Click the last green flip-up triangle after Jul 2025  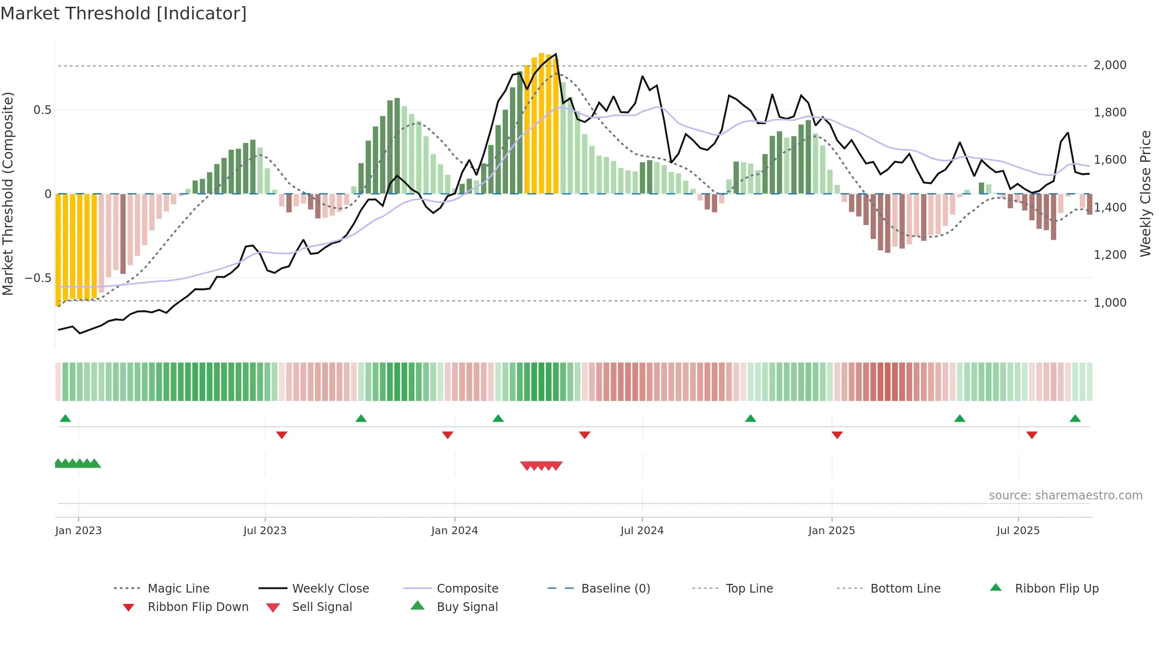tap(1075, 418)
